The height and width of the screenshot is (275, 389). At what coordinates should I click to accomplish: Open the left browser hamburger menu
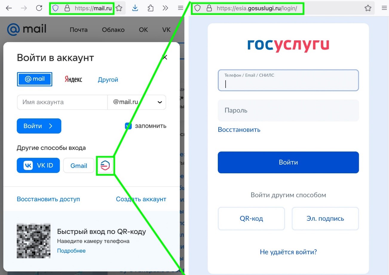(x=180, y=8)
